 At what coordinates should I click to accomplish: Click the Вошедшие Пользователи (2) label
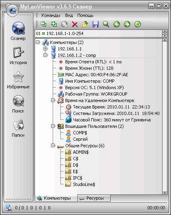point(95,126)
